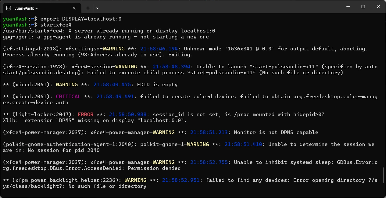
Task: Maximize the terminal window
Action: pos(363,7)
